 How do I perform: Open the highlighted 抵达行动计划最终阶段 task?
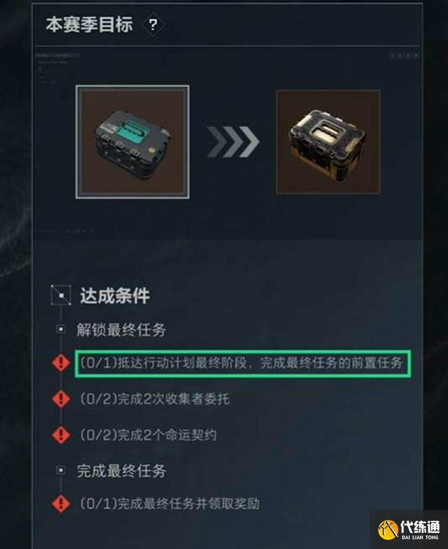(243, 363)
